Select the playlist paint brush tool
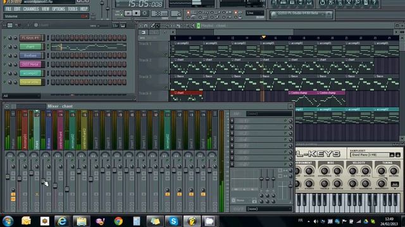 158,26
